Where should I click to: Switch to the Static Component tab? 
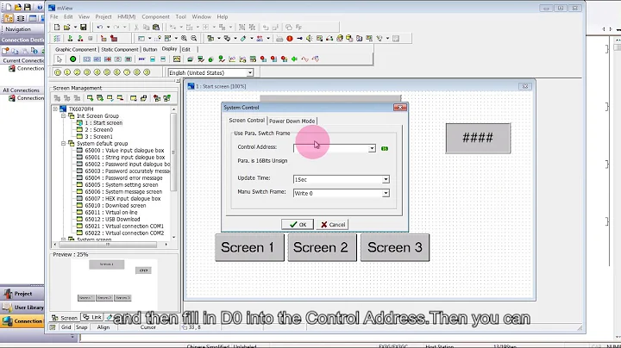coord(120,49)
